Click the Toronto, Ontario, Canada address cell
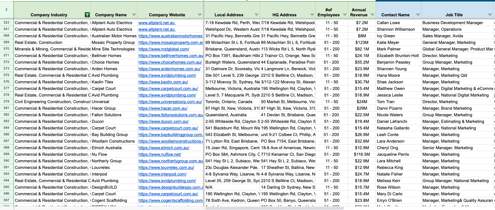This screenshot has height=210, width=495. [232, 102]
